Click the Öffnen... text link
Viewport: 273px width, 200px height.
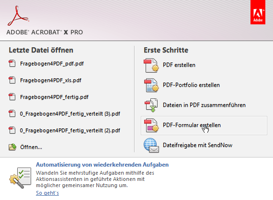pyautogui.click(x=31, y=147)
